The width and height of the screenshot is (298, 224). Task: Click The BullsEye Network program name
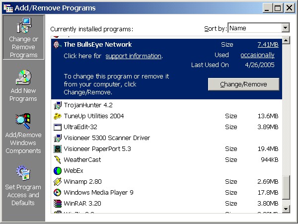click(x=98, y=45)
